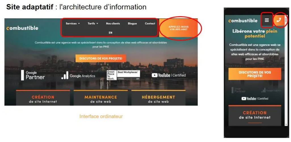Tap the phone call icon in mobile view
The width and height of the screenshot is (291, 142).
(x=279, y=20)
